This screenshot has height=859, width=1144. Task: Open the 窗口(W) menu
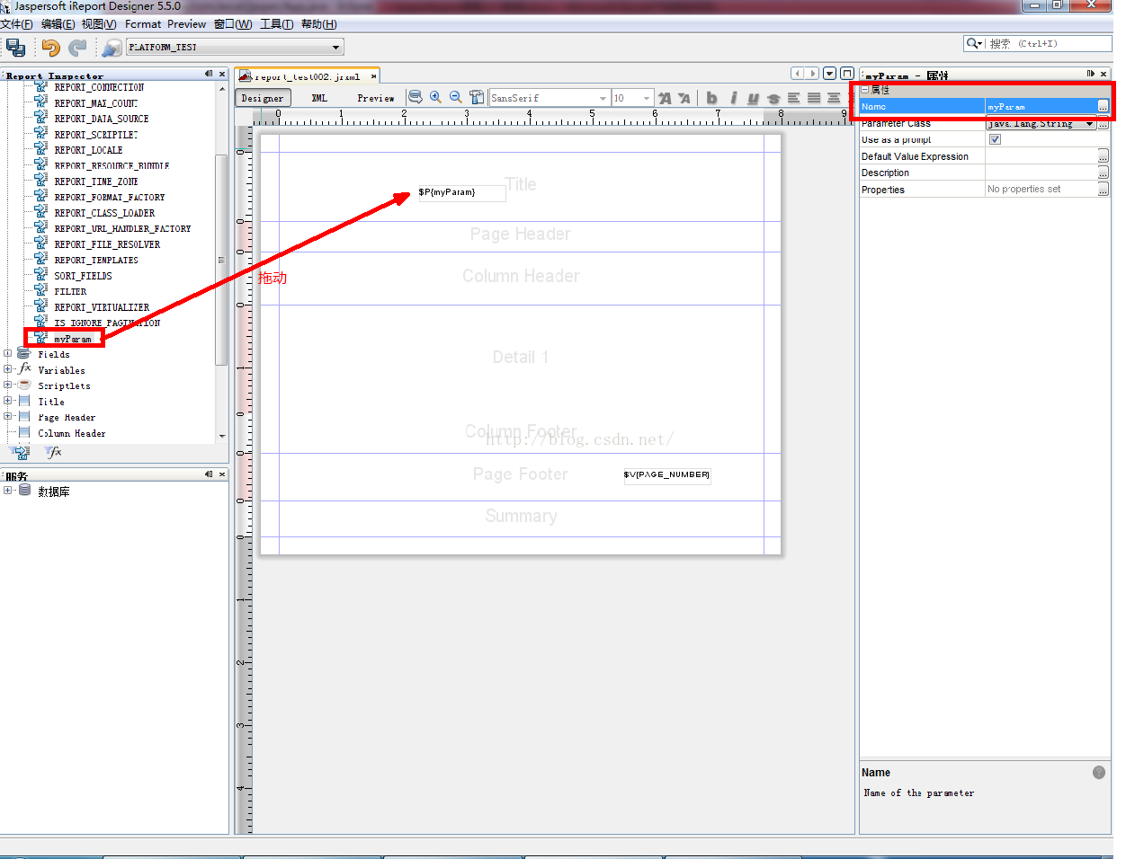point(233,24)
